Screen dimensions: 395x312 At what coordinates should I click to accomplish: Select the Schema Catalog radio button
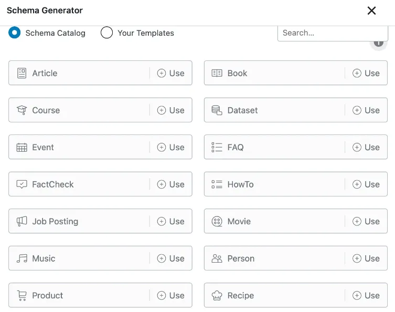14,33
